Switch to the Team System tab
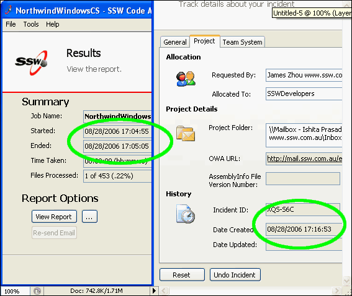The height and width of the screenshot is (296, 352). point(242,42)
